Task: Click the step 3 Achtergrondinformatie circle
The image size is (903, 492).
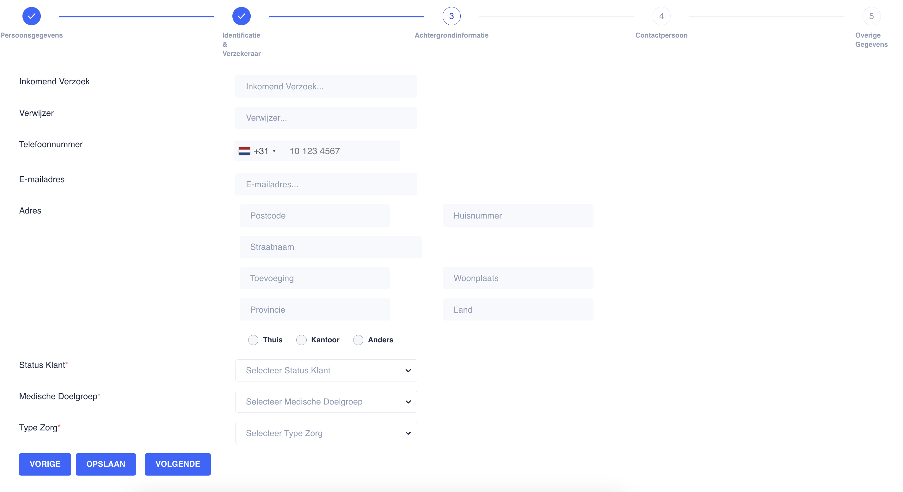Action: tap(451, 16)
